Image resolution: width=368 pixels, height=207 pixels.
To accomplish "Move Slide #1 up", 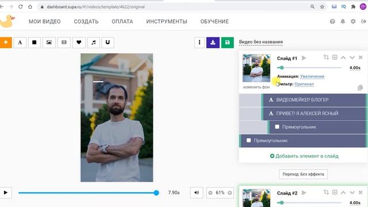I will click(343, 57).
